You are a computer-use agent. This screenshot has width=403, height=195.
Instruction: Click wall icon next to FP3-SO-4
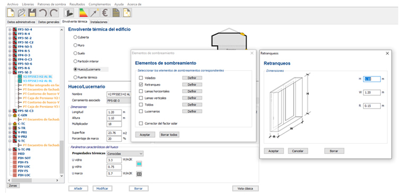coord(15,30)
